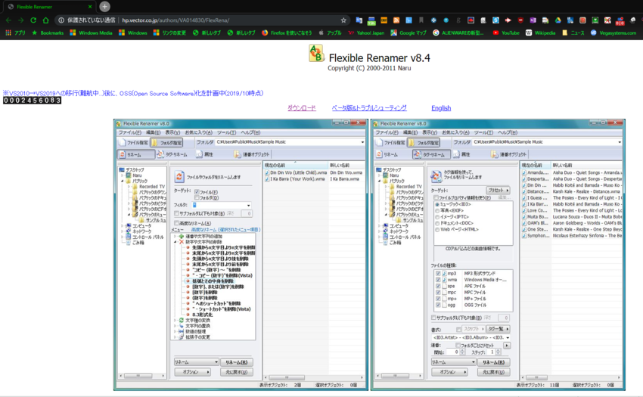Click the Flexible Renamer AB logo icon
The width and height of the screenshot is (643, 397).
[x=316, y=54]
